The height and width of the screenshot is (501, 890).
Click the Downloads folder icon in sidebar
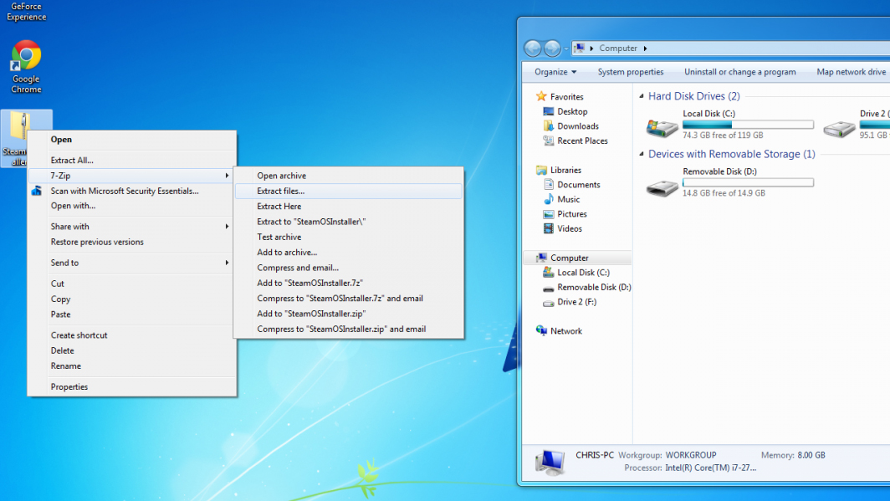coord(549,126)
